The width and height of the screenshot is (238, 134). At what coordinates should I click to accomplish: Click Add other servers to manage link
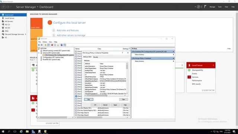(71, 35)
